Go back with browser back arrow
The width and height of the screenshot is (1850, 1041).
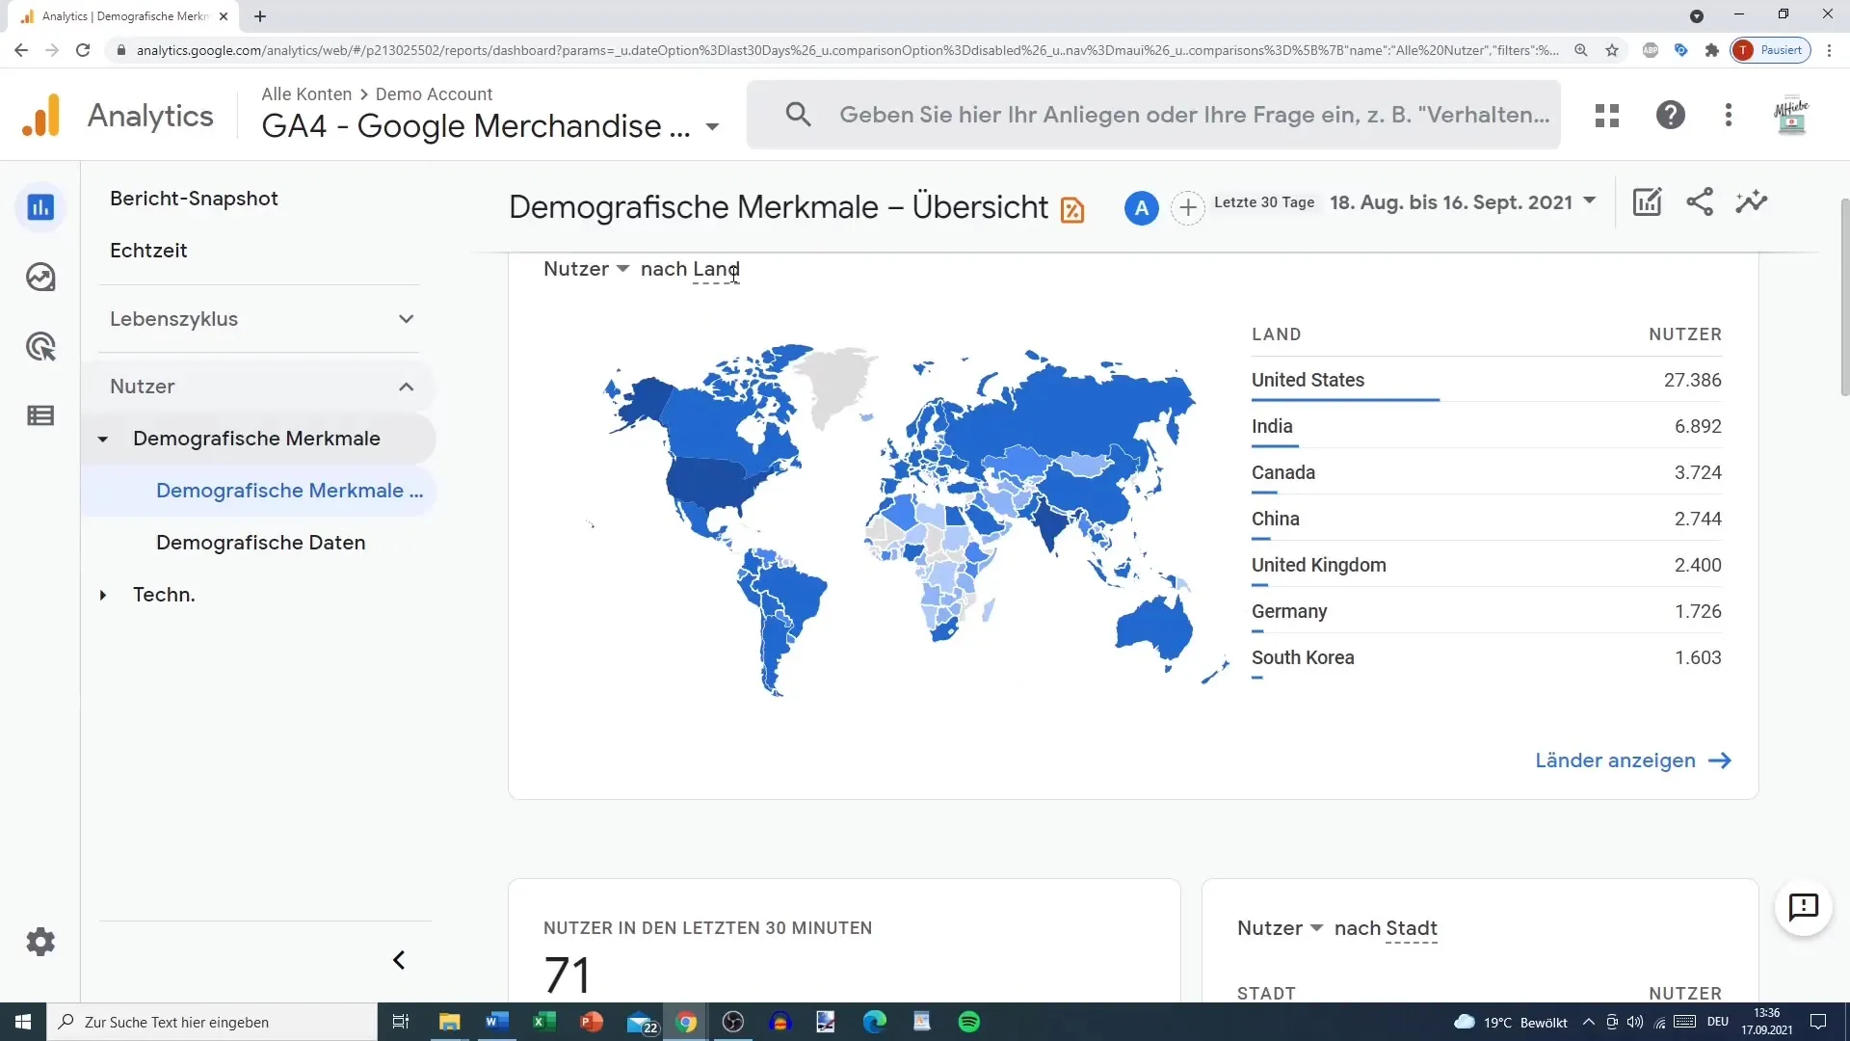(21, 50)
